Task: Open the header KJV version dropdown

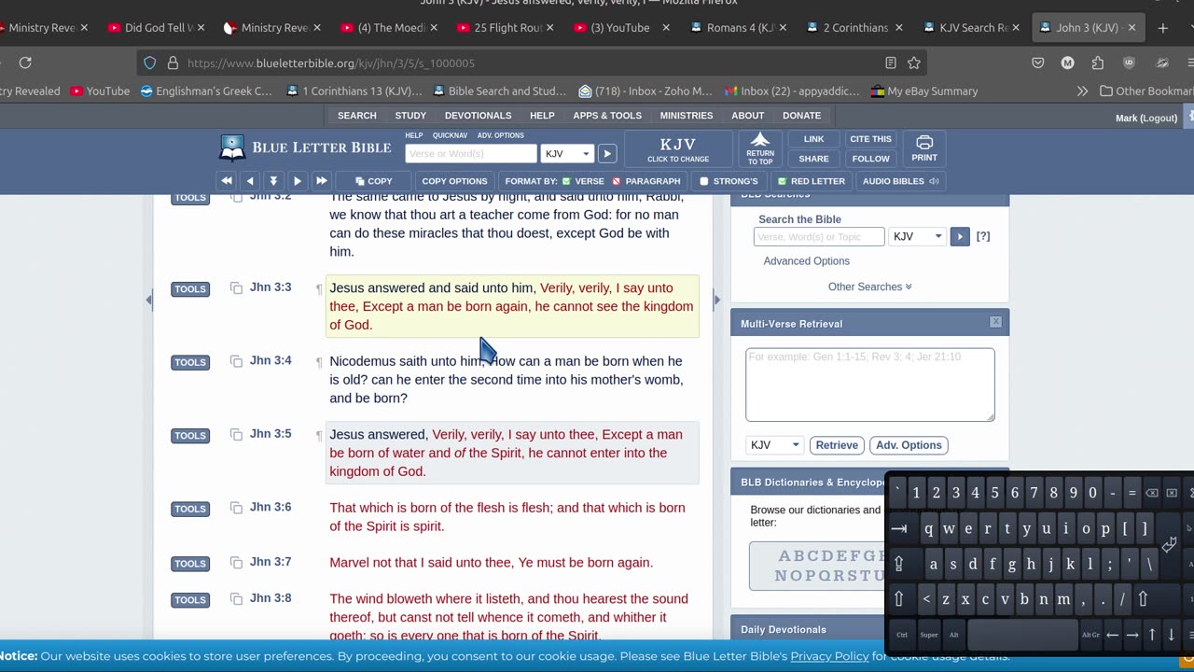Action: point(566,154)
